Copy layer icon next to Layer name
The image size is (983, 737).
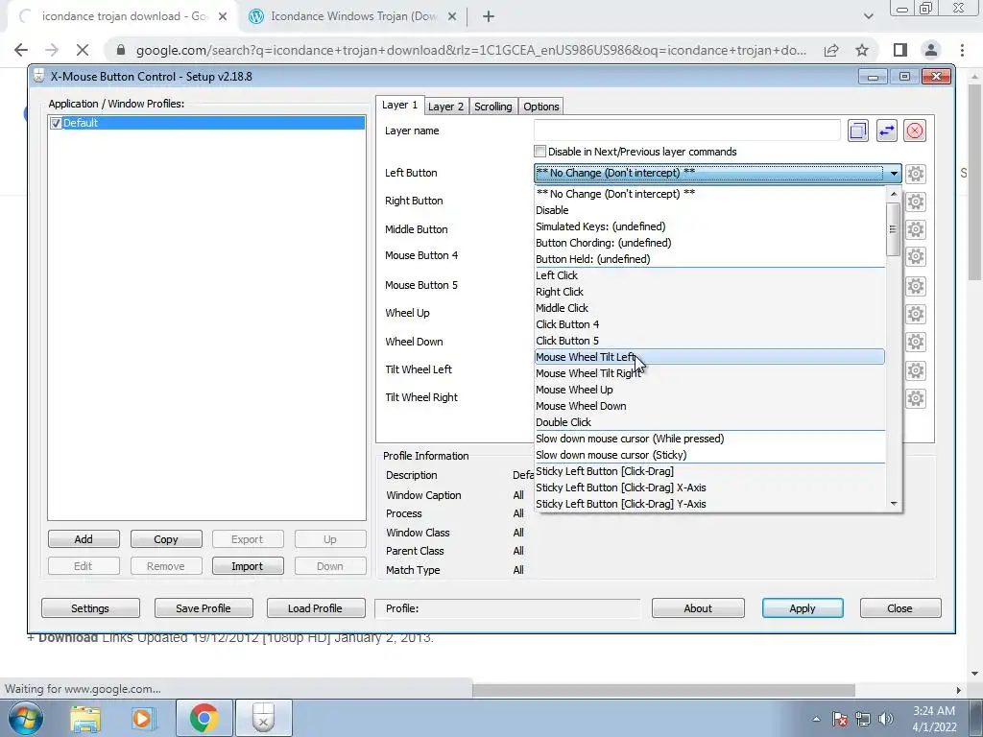[857, 131]
